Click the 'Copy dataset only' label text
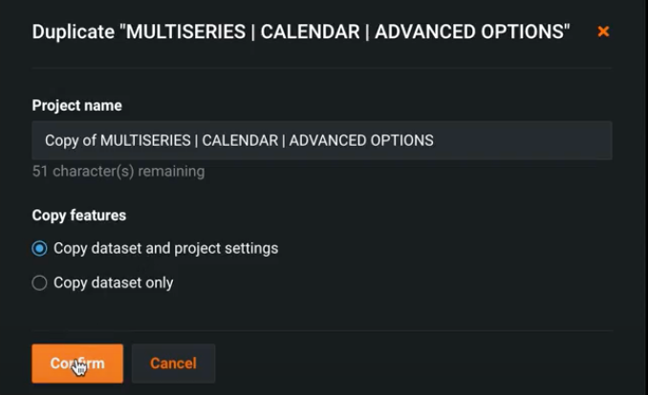The image size is (648, 395). coord(113,282)
